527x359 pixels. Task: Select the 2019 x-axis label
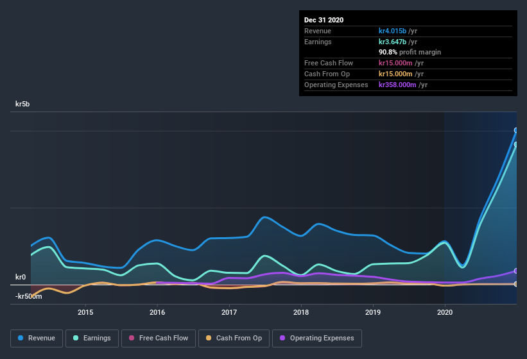[x=373, y=313]
